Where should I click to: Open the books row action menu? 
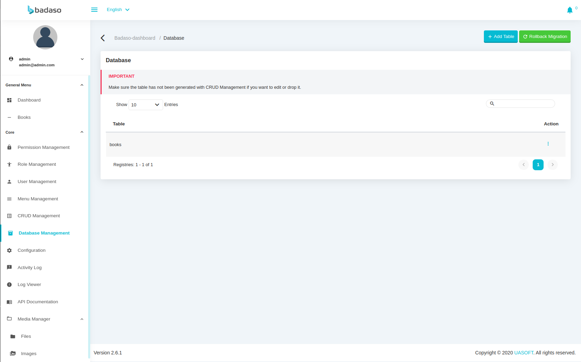(548, 144)
